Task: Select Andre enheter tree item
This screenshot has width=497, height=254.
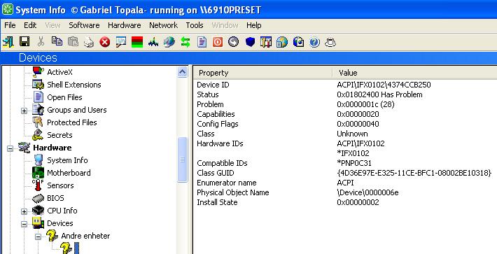Action: click(85, 236)
